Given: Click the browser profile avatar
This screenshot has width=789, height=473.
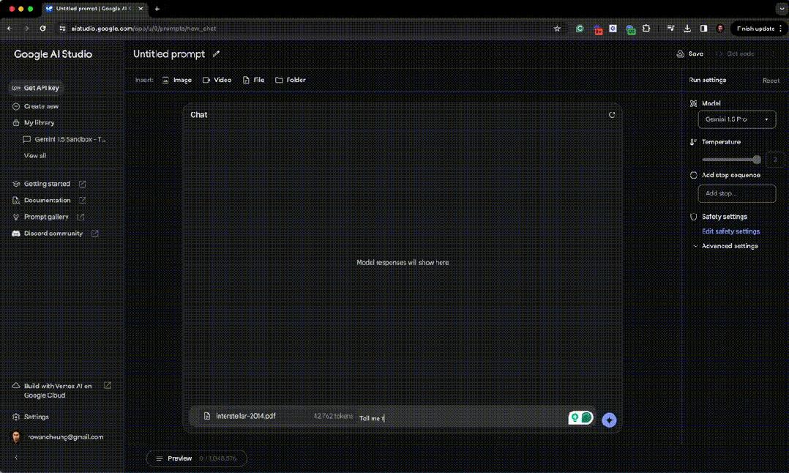Looking at the screenshot, I should pyautogui.click(x=720, y=29).
